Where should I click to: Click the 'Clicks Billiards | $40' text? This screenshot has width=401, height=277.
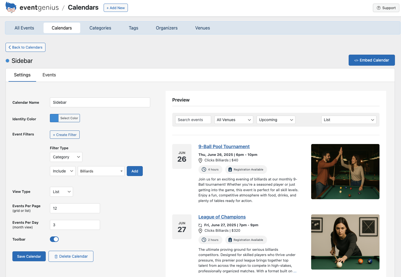pyautogui.click(x=221, y=160)
